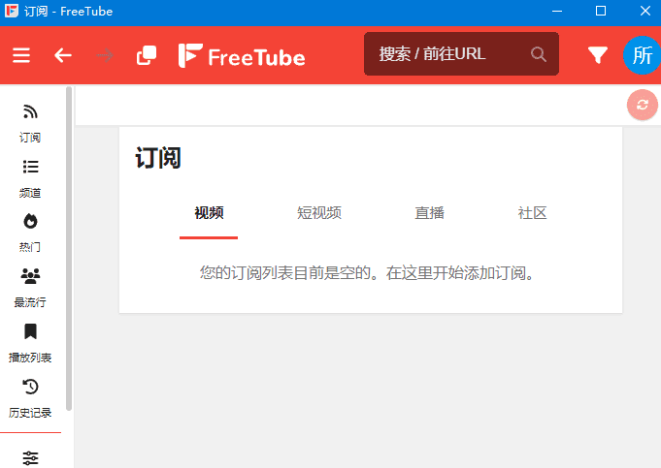661x468 pixels.
Task: Open settings sliders icon in sidebar
Action: 30,458
